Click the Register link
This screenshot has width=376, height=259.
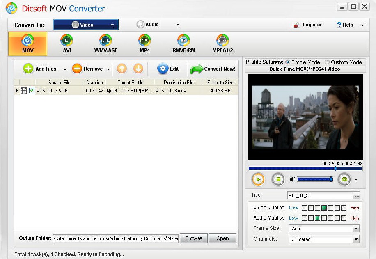click(312, 25)
